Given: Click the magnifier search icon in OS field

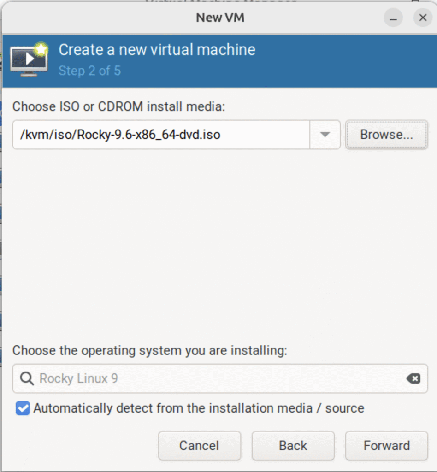Looking at the screenshot, I should [x=27, y=378].
